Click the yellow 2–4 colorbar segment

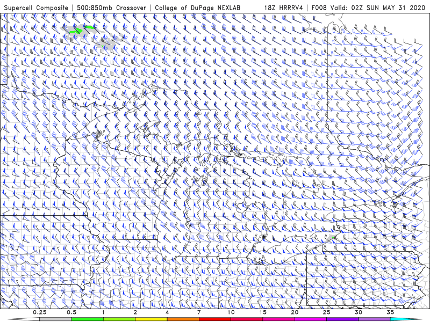(151, 319)
